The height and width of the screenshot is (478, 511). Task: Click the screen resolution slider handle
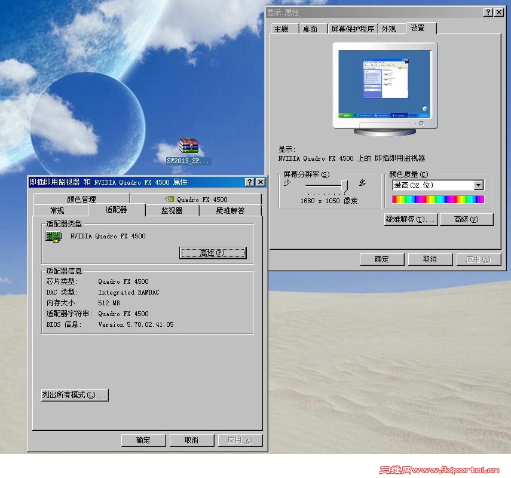tap(345, 186)
